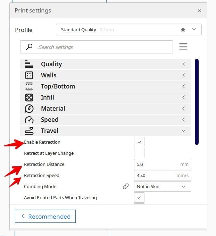This screenshot has width=216, height=236.
Task: Click the Quality category icon
Action: [x=29, y=64]
